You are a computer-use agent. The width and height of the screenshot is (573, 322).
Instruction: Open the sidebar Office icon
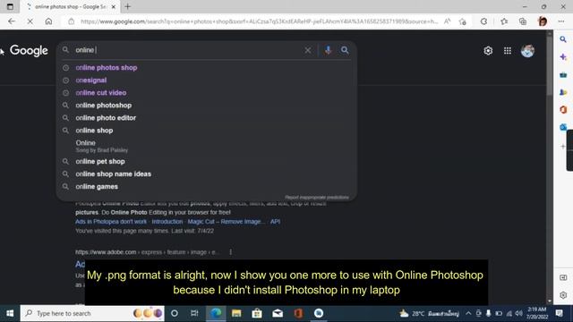click(563, 109)
